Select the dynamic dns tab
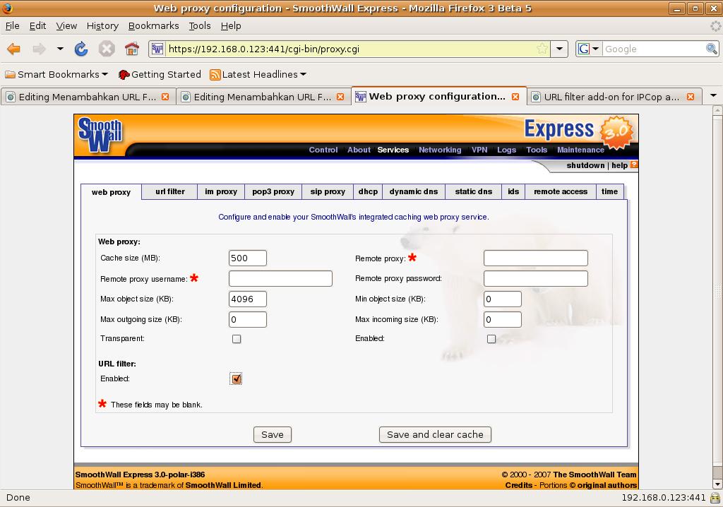 (x=414, y=191)
